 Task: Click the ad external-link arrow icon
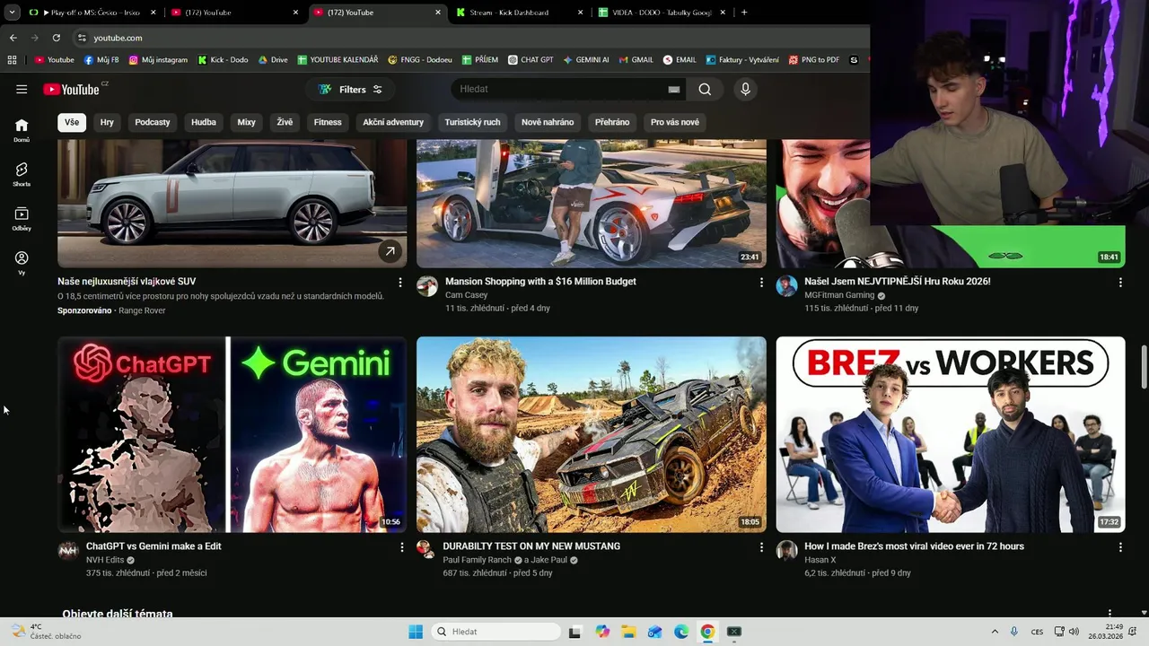click(390, 252)
